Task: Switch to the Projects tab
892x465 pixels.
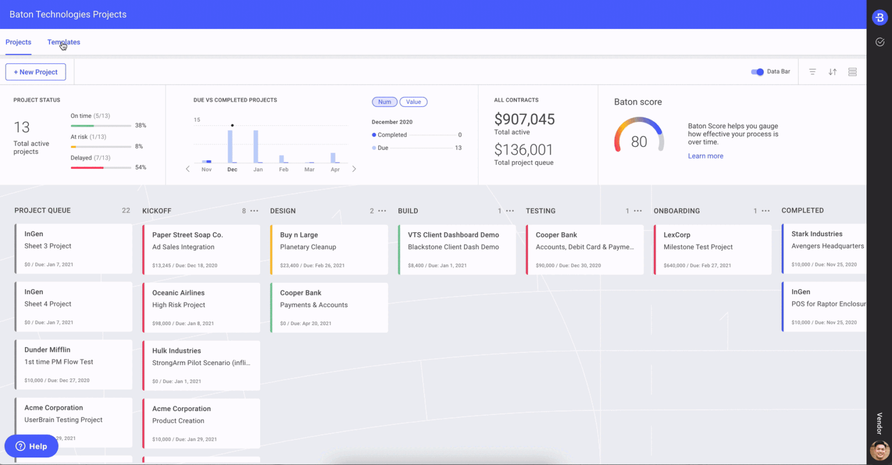Action: [x=19, y=42]
